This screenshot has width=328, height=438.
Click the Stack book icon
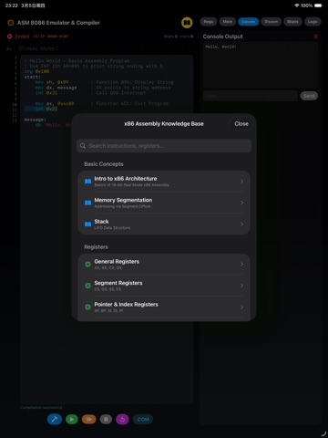[87, 224]
